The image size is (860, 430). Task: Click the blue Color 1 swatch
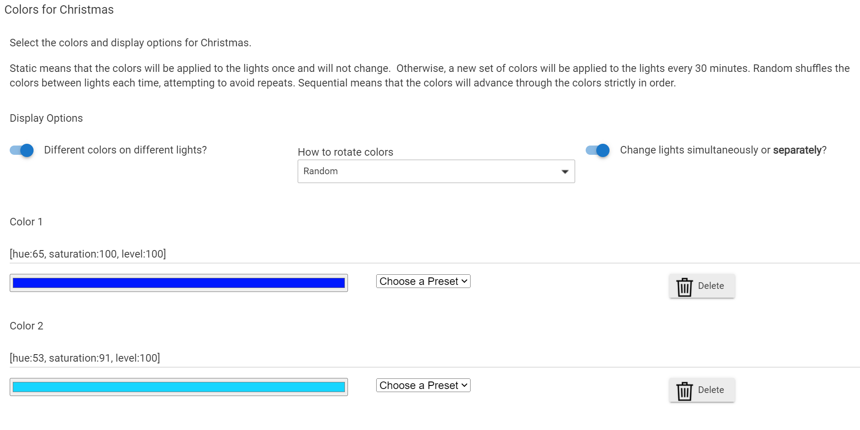[179, 283]
